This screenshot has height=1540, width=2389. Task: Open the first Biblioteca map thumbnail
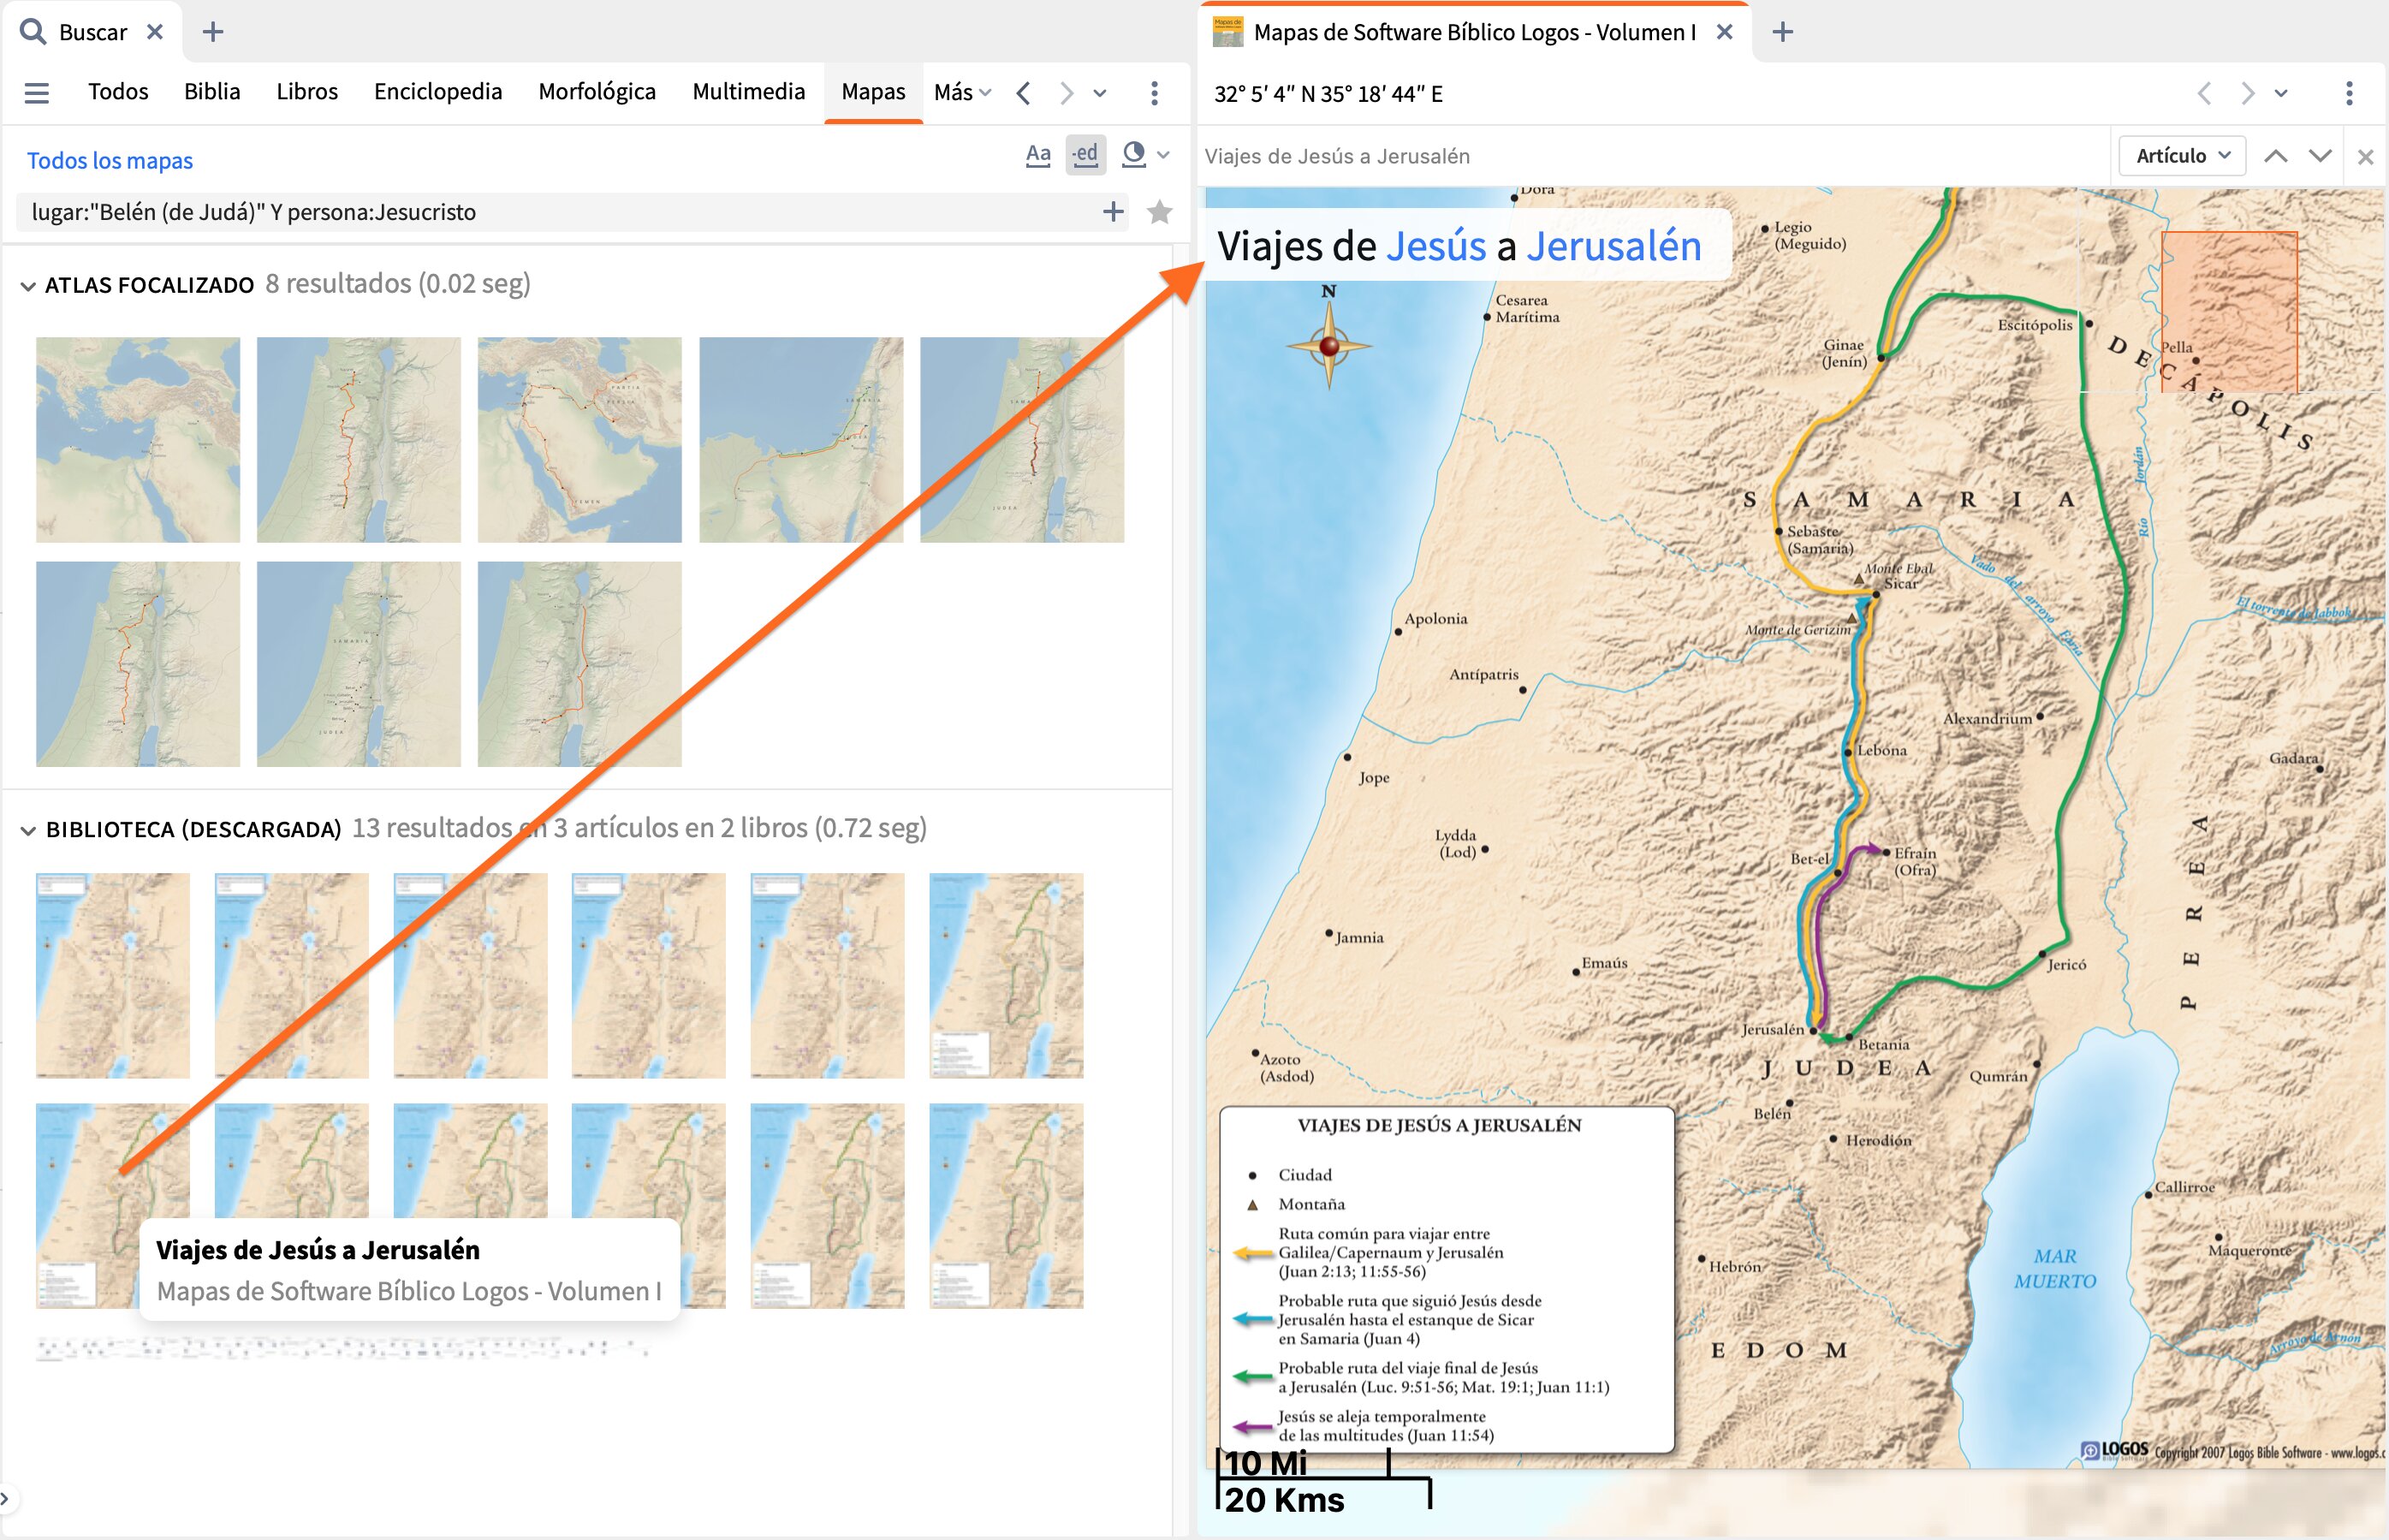click(113, 976)
